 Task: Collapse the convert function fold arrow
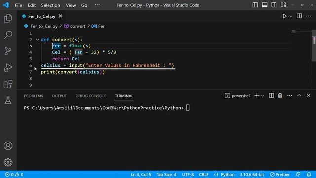tap(38, 40)
